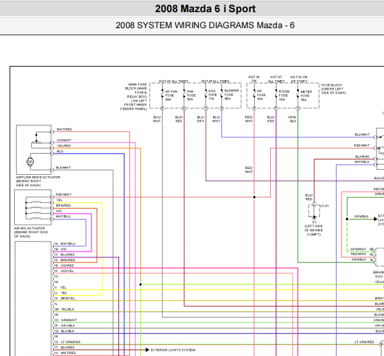
Task: Click the AD FAN FUSE 30A label
Action: [171, 95]
